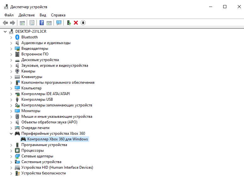The width and height of the screenshot is (244, 181).
Task: Select Контроллер Xbox 360 для Windows
Action: (x=58, y=139)
